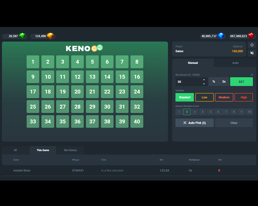Switch to the Auto tab
This screenshot has width=258, height=206.
[235, 63]
